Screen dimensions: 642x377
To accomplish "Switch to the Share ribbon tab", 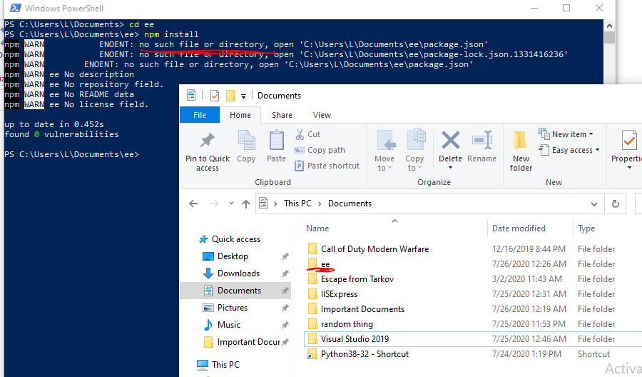I will [x=282, y=115].
